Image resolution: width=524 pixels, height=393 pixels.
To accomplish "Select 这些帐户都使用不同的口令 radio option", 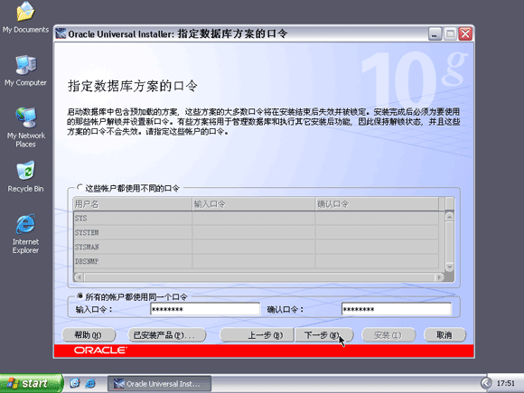I will click(x=80, y=188).
